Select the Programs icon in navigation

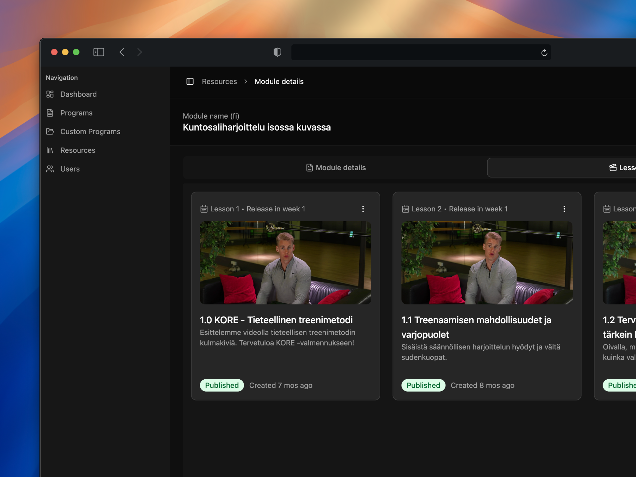coord(50,113)
